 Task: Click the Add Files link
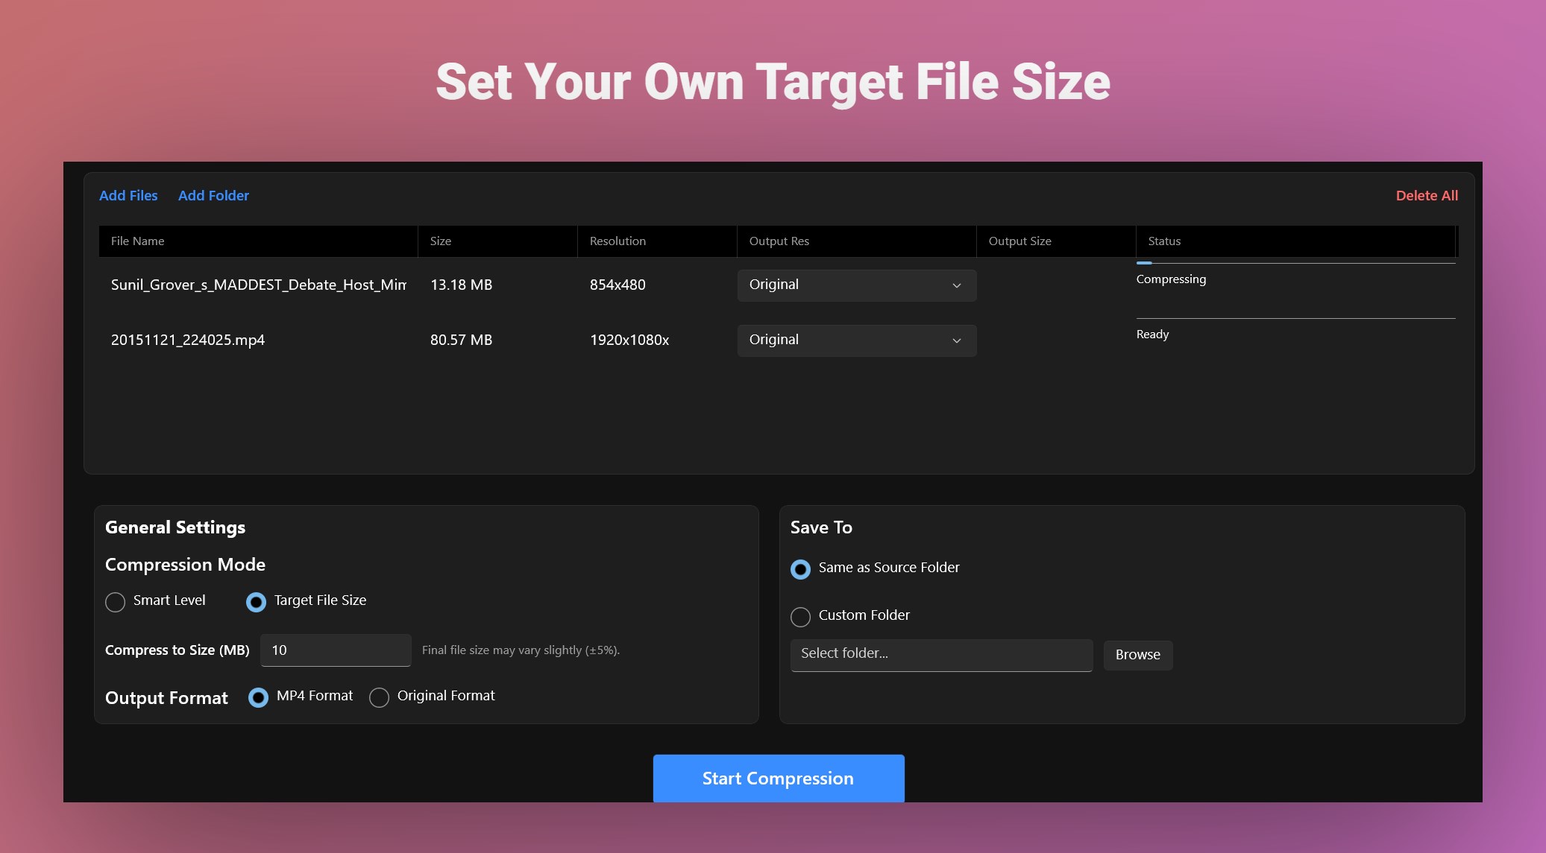click(x=128, y=195)
